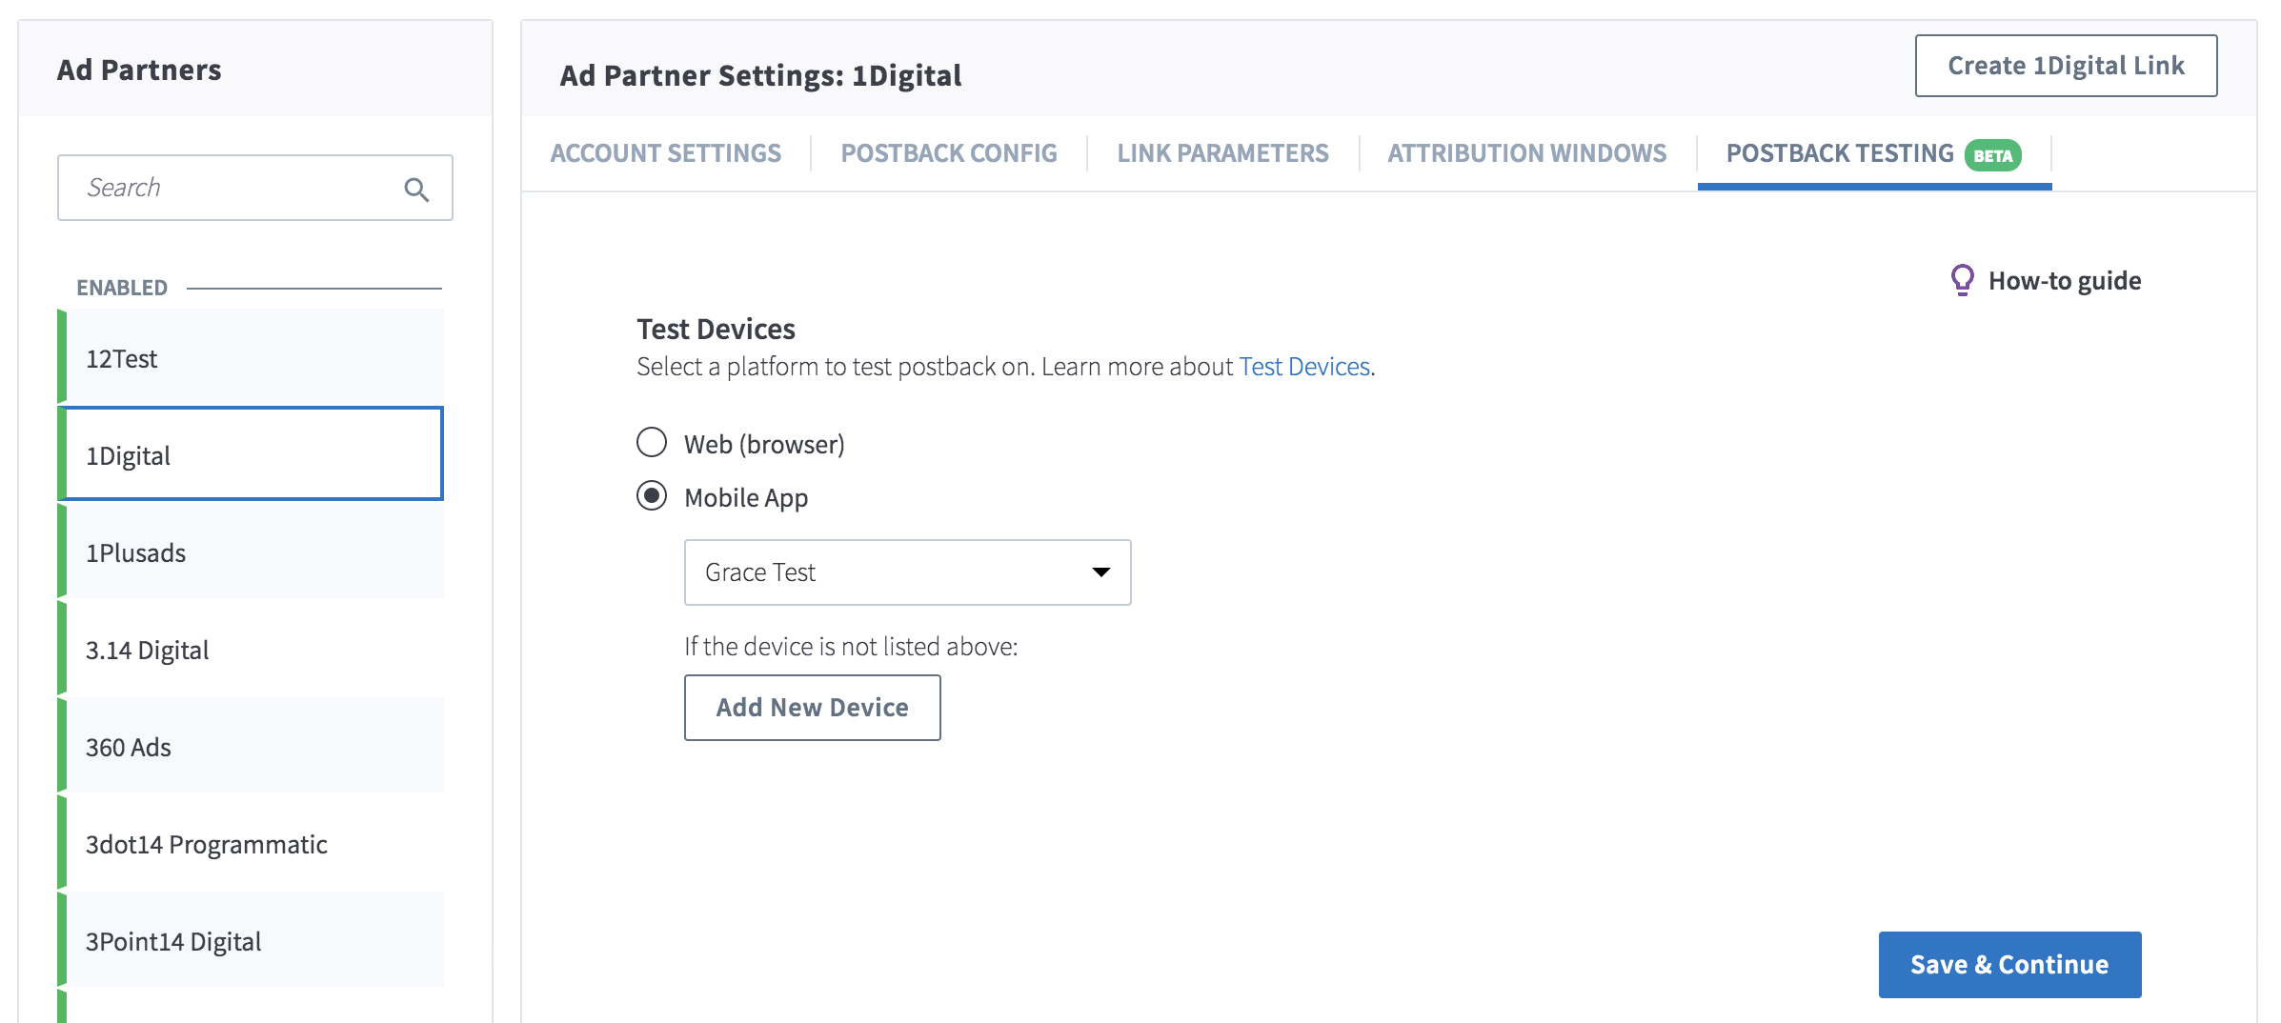Image resolution: width=2281 pixels, height=1023 pixels.
Task: Select 12Test in partner list
Action: click(x=251, y=358)
